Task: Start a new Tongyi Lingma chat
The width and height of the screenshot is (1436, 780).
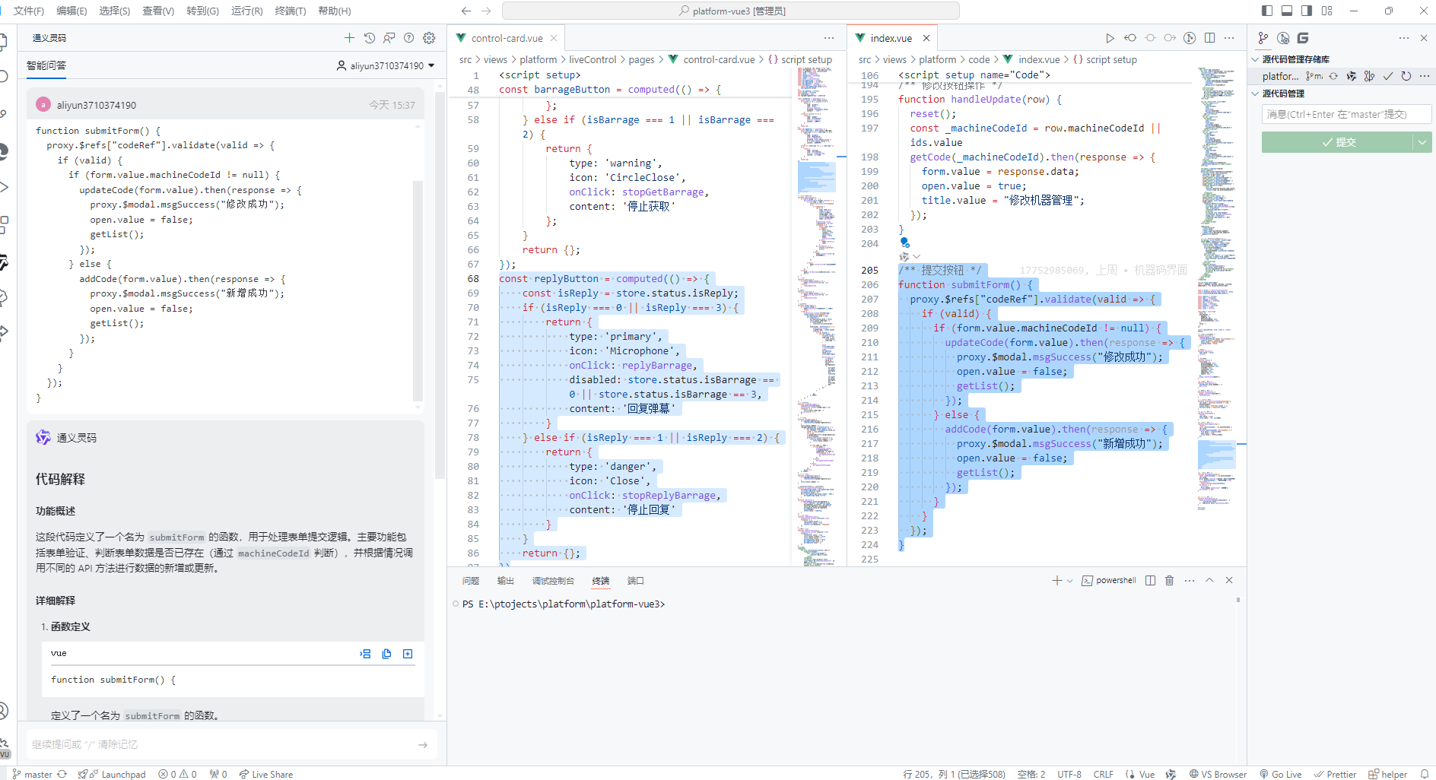Action: [349, 38]
